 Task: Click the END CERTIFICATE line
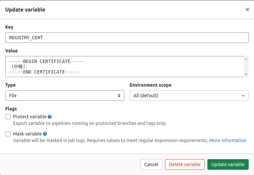[x=44, y=72]
